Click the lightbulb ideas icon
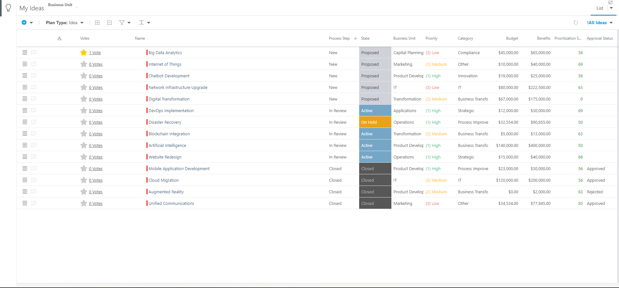The width and height of the screenshot is (619, 288). click(8, 8)
